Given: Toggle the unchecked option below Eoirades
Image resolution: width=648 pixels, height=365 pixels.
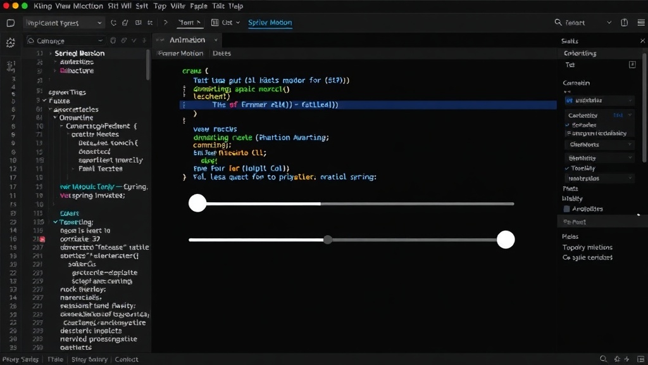Looking at the screenshot, I should tap(569, 133).
